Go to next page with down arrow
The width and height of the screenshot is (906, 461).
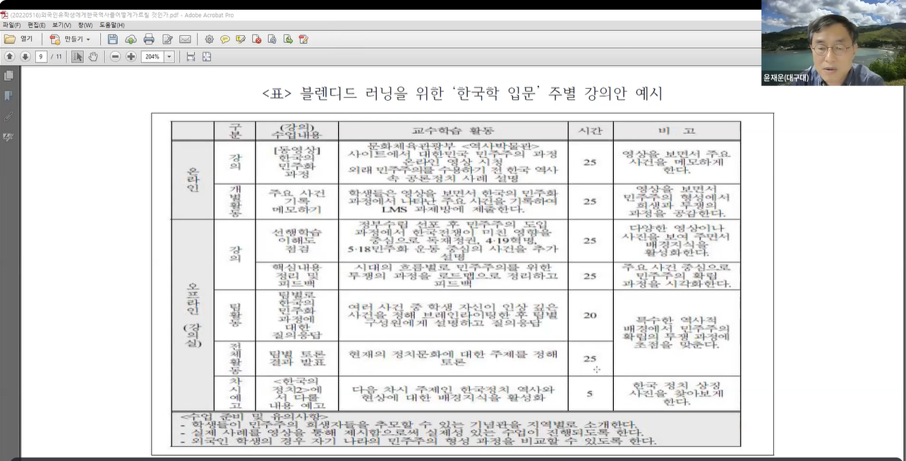[x=25, y=56]
